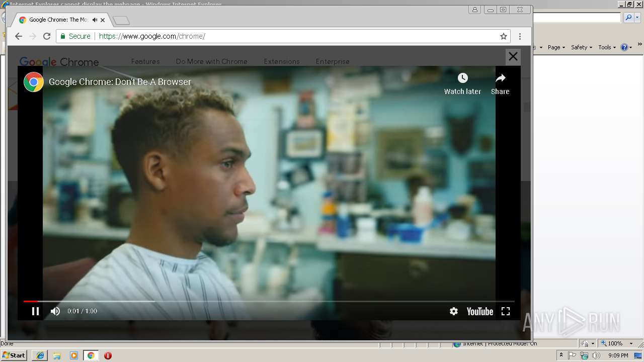Expand IE search provider dropdown
Image resolution: width=644 pixels, height=362 pixels.
click(x=637, y=18)
